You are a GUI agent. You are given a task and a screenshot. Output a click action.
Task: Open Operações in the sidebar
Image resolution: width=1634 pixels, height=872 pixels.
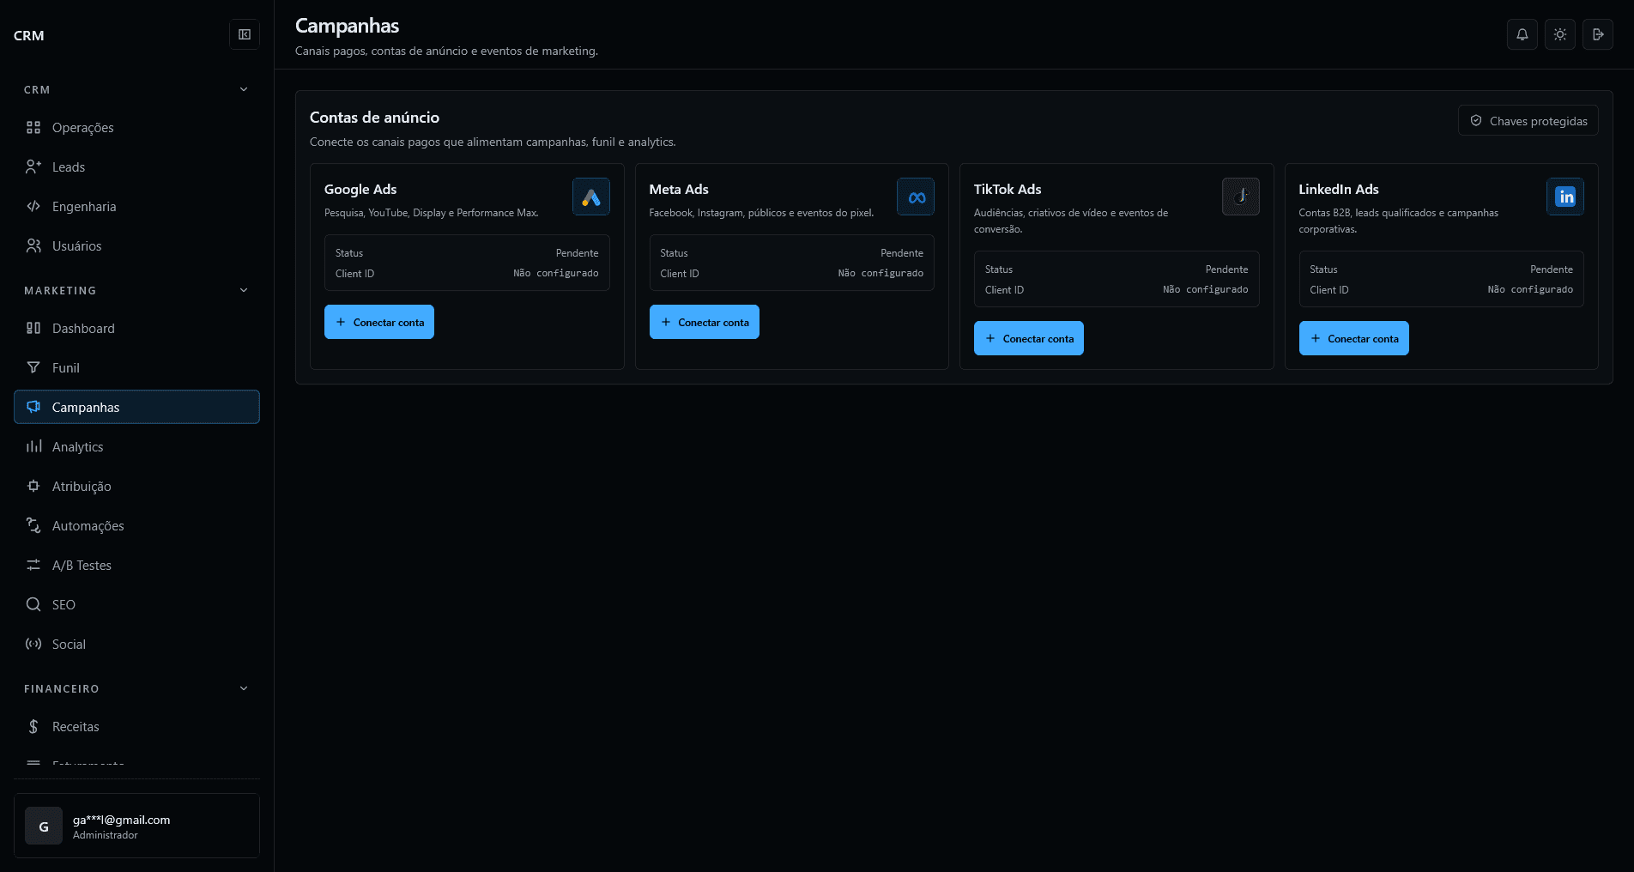136,127
